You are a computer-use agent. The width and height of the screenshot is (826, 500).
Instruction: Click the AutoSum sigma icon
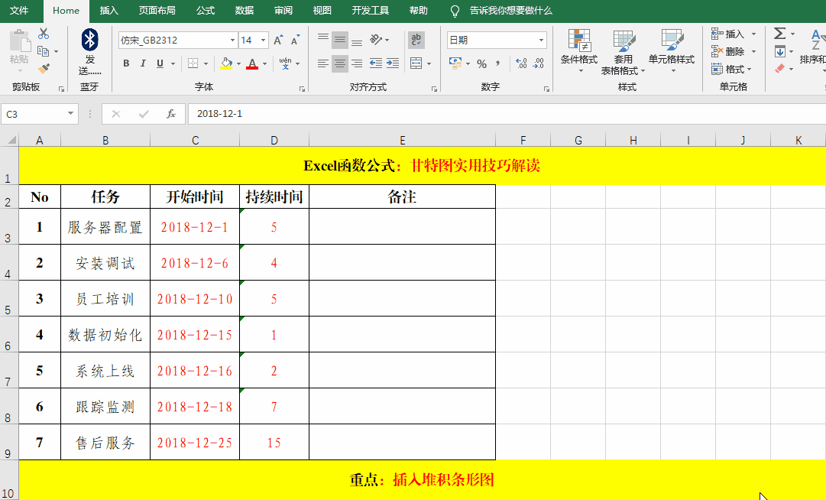(x=779, y=34)
